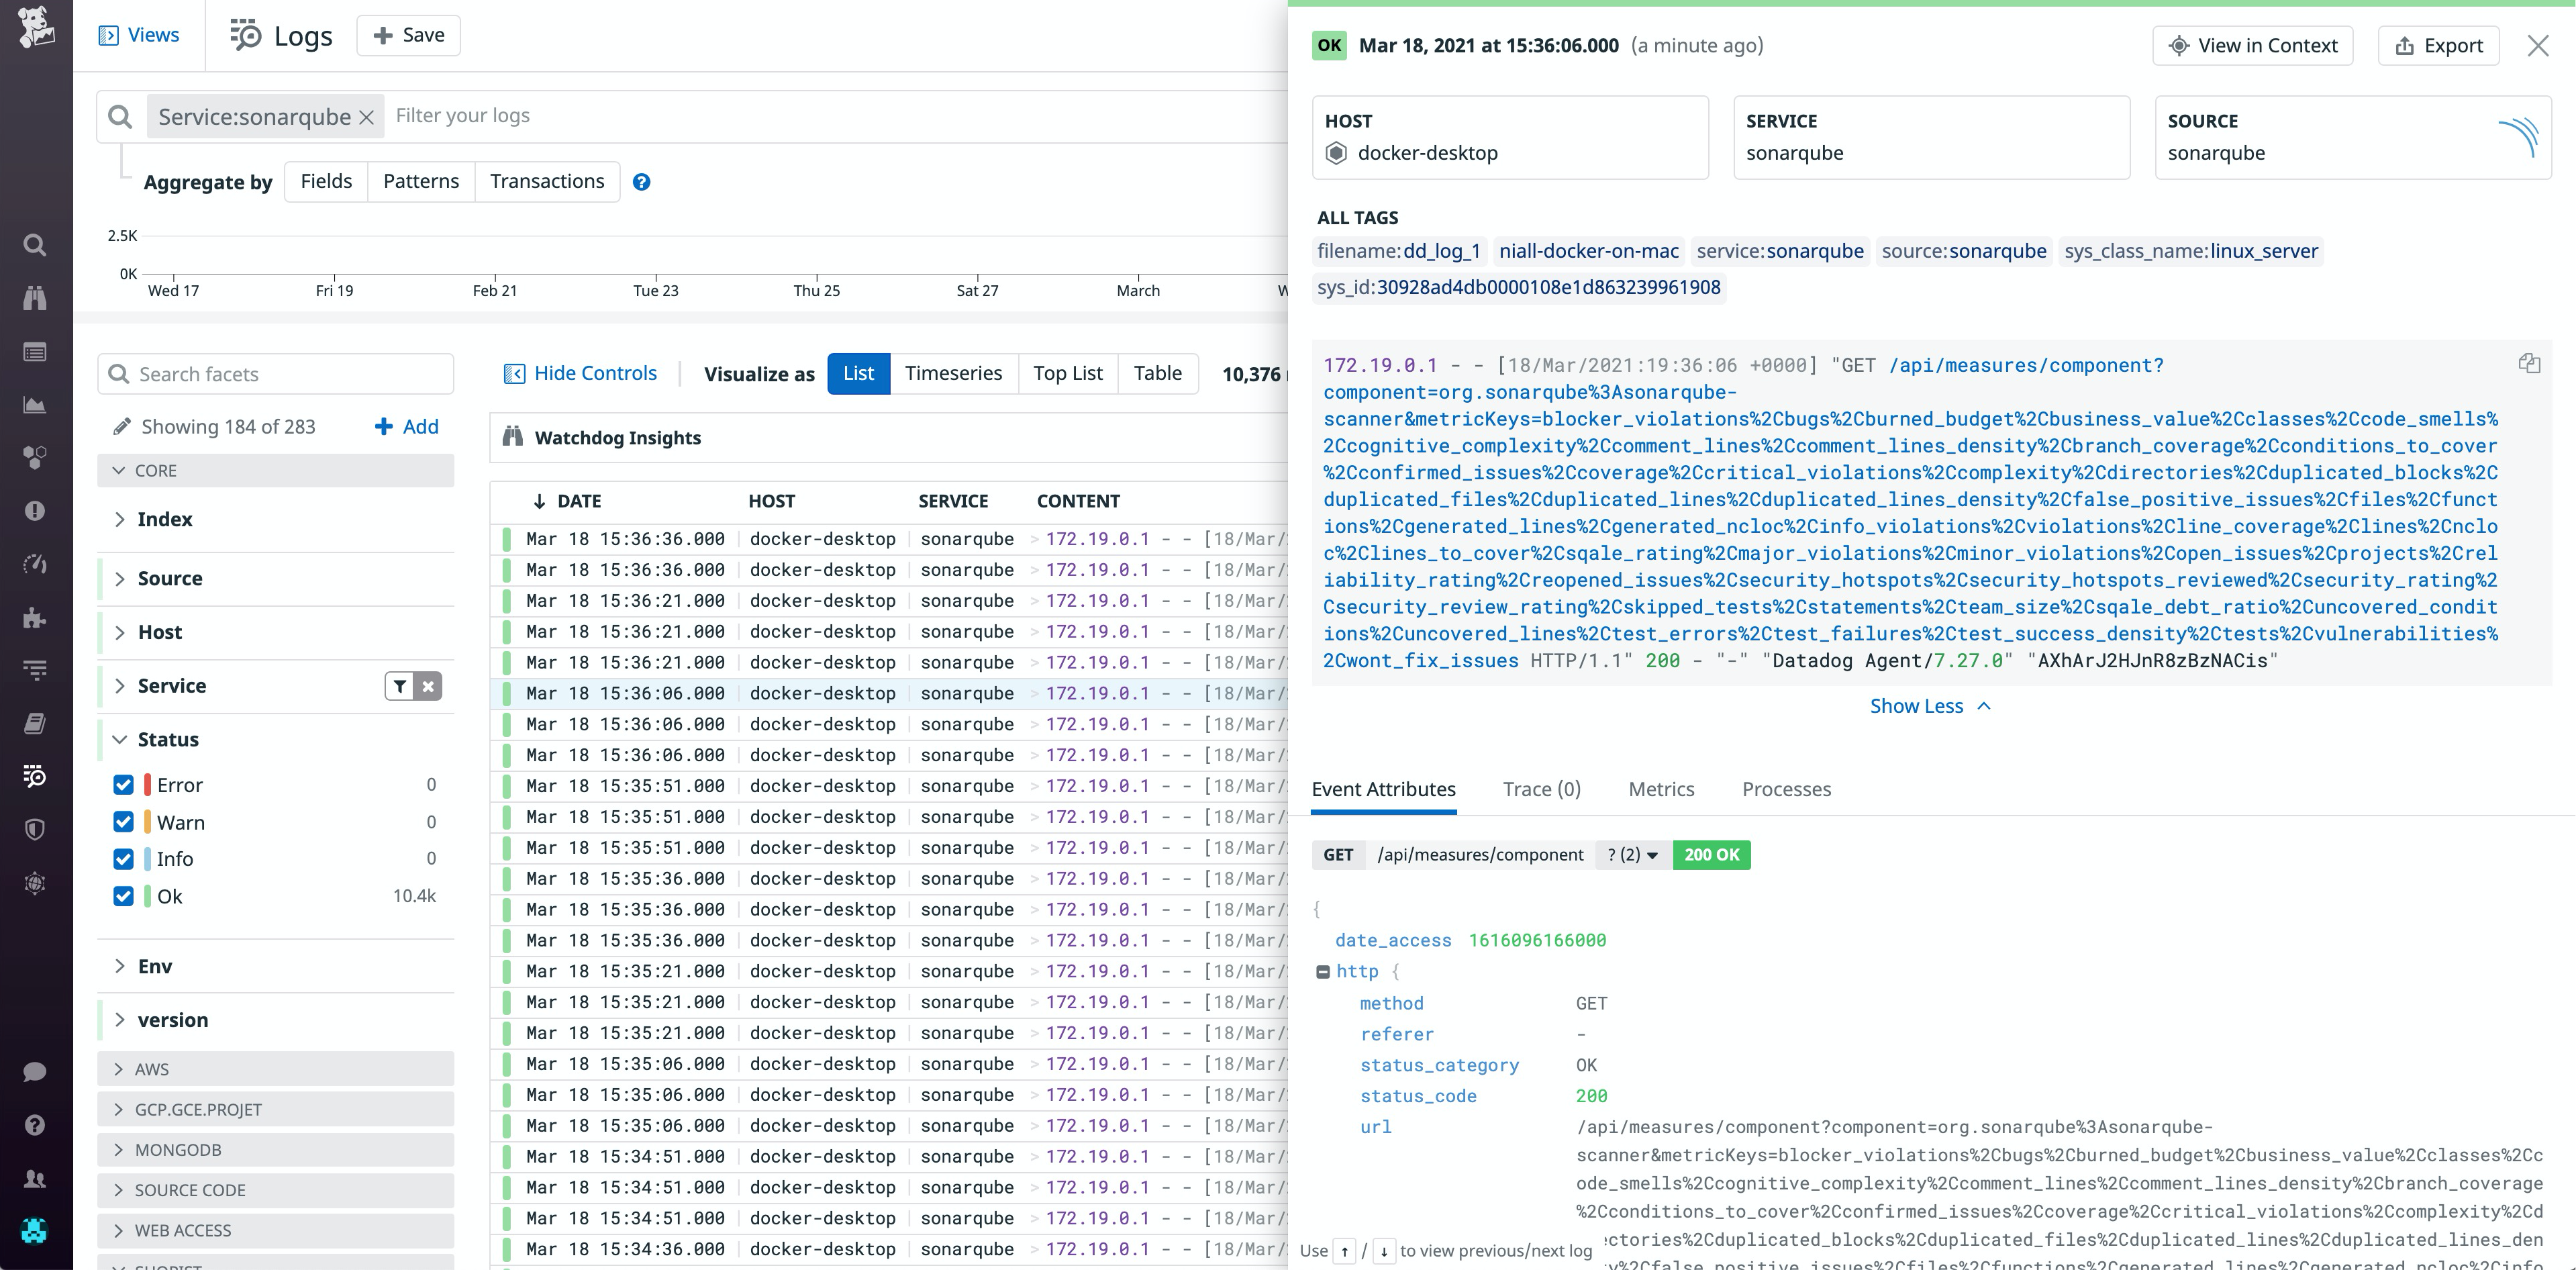Uncheck the Warn status filter

[123, 821]
